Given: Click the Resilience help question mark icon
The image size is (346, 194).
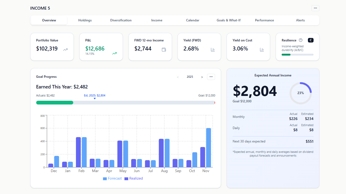Looking at the screenshot, I should pyautogui.click(x=301, y=40).
